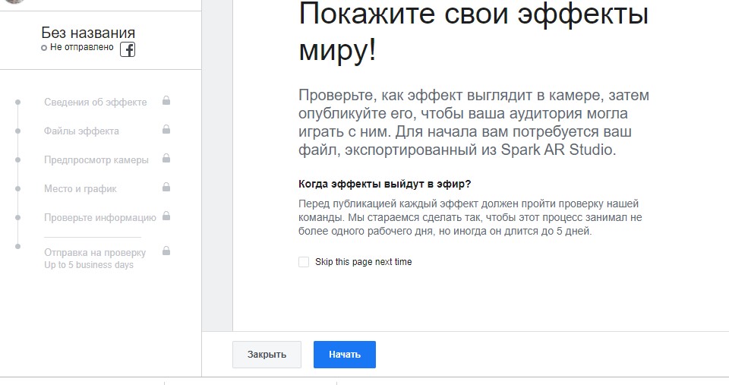Click the lock icon beside Место и график
The height and width of the screenshot is (385, 729).
[166, 188]
